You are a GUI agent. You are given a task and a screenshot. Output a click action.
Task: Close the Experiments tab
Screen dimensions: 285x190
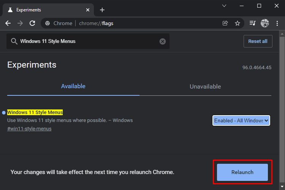tap(88, 10)
